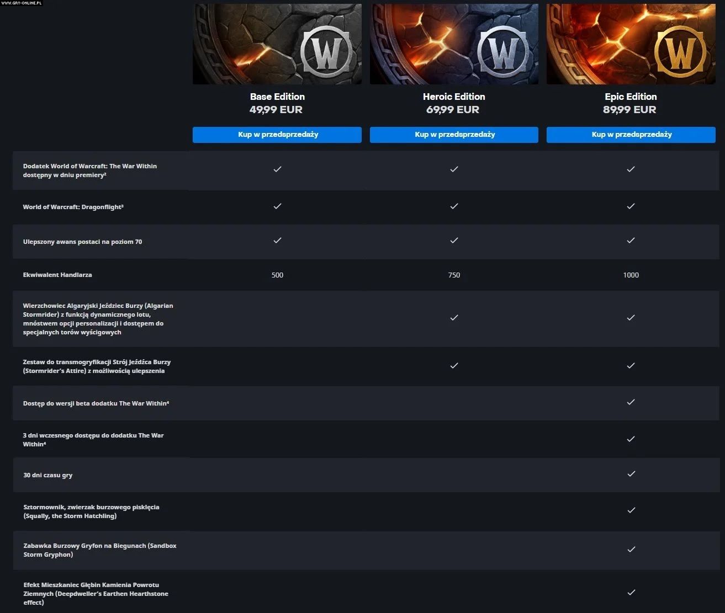725x613 pixels.
Task: Click Heroic checkmark for Stormrider's Attire row
Action: pos(454,365)
